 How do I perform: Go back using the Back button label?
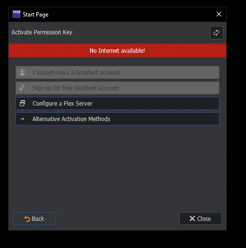pyautogui.click(x=38, y=219)
